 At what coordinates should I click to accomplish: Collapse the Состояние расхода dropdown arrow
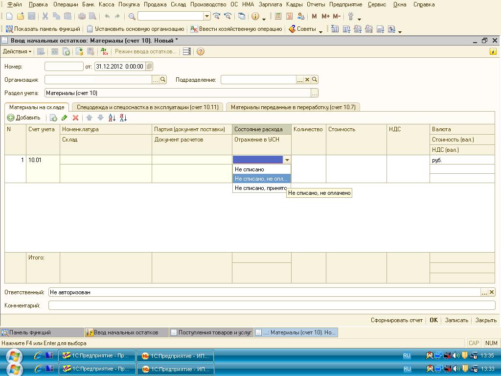tap(287, 160)
